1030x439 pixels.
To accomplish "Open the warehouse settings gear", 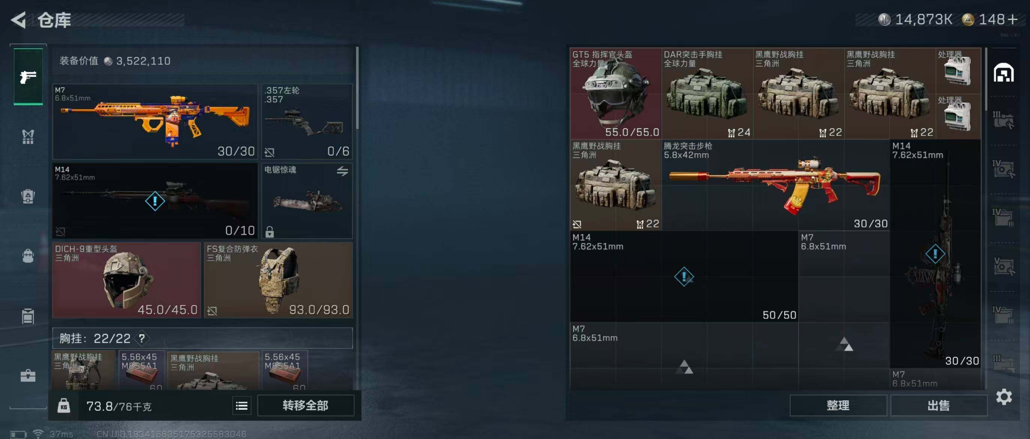I will click(1004, 397).
